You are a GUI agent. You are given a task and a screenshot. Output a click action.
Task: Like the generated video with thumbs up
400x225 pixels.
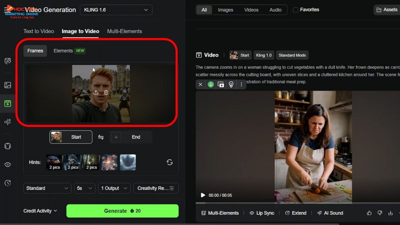point(369,213)
